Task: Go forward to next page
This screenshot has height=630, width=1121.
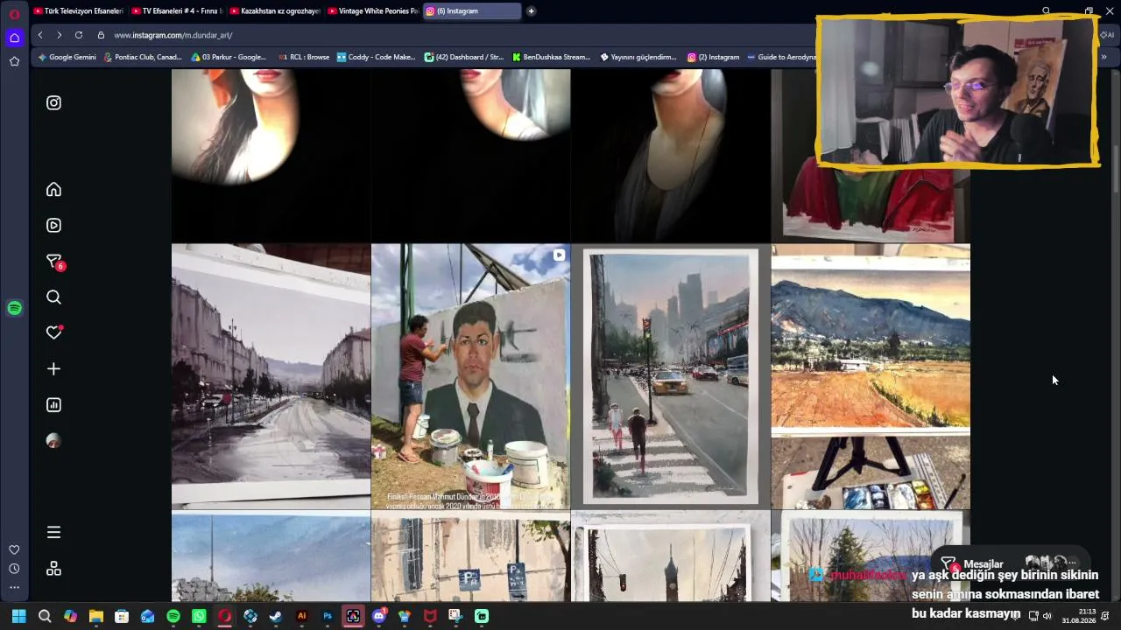Action: [x=59, y=35]
